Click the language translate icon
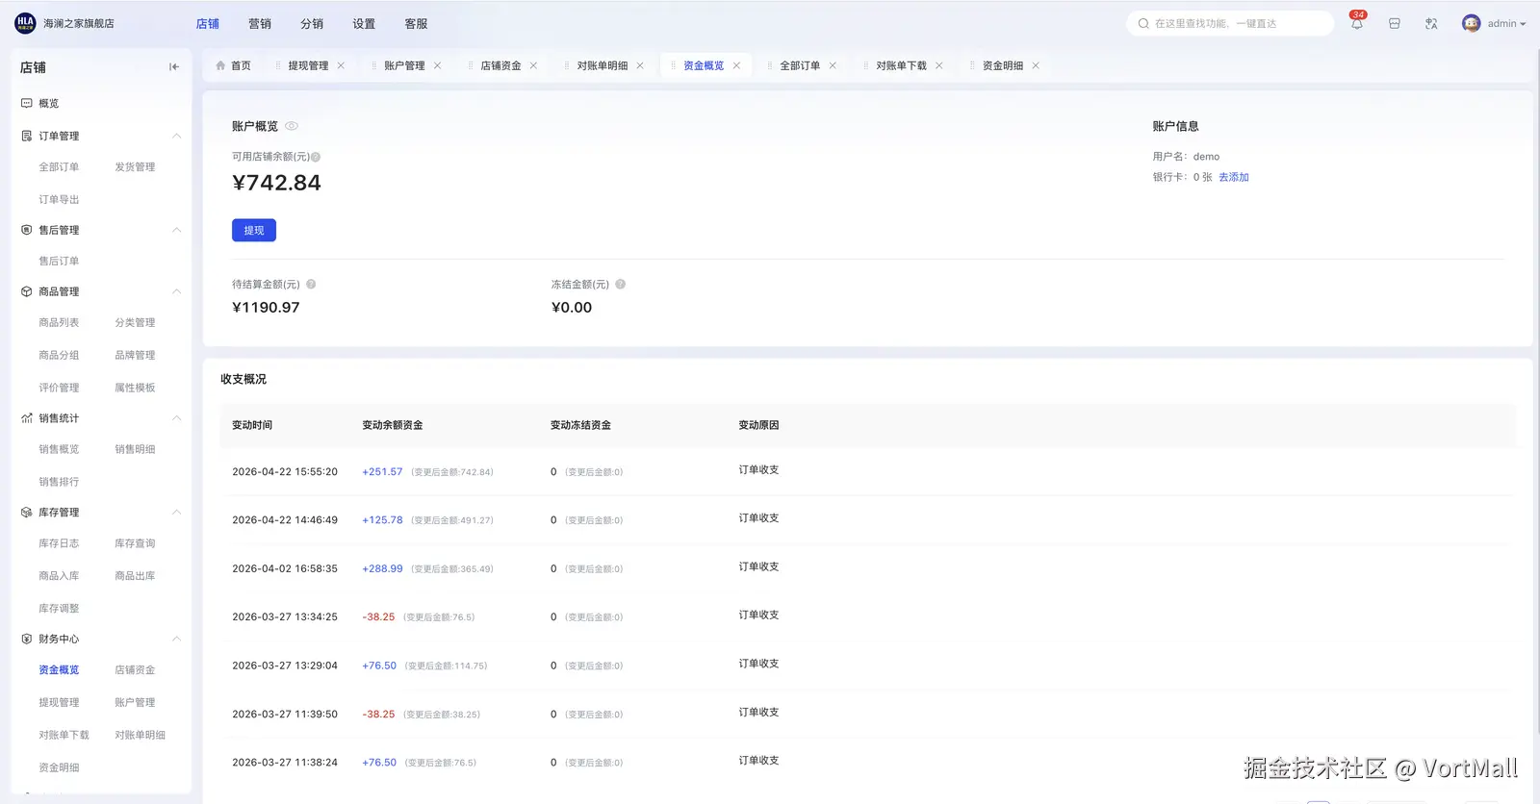 [1431, 24]
